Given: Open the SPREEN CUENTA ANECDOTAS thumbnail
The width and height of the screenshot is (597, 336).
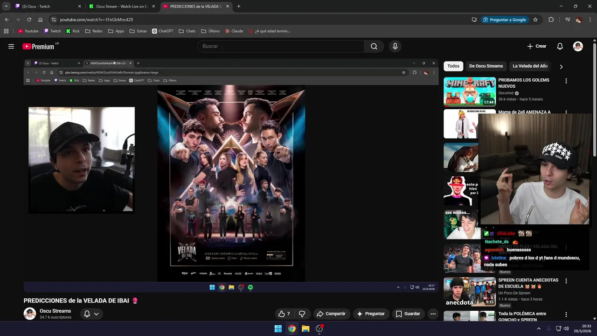Looking at the screenshot, I should point(470,292).
